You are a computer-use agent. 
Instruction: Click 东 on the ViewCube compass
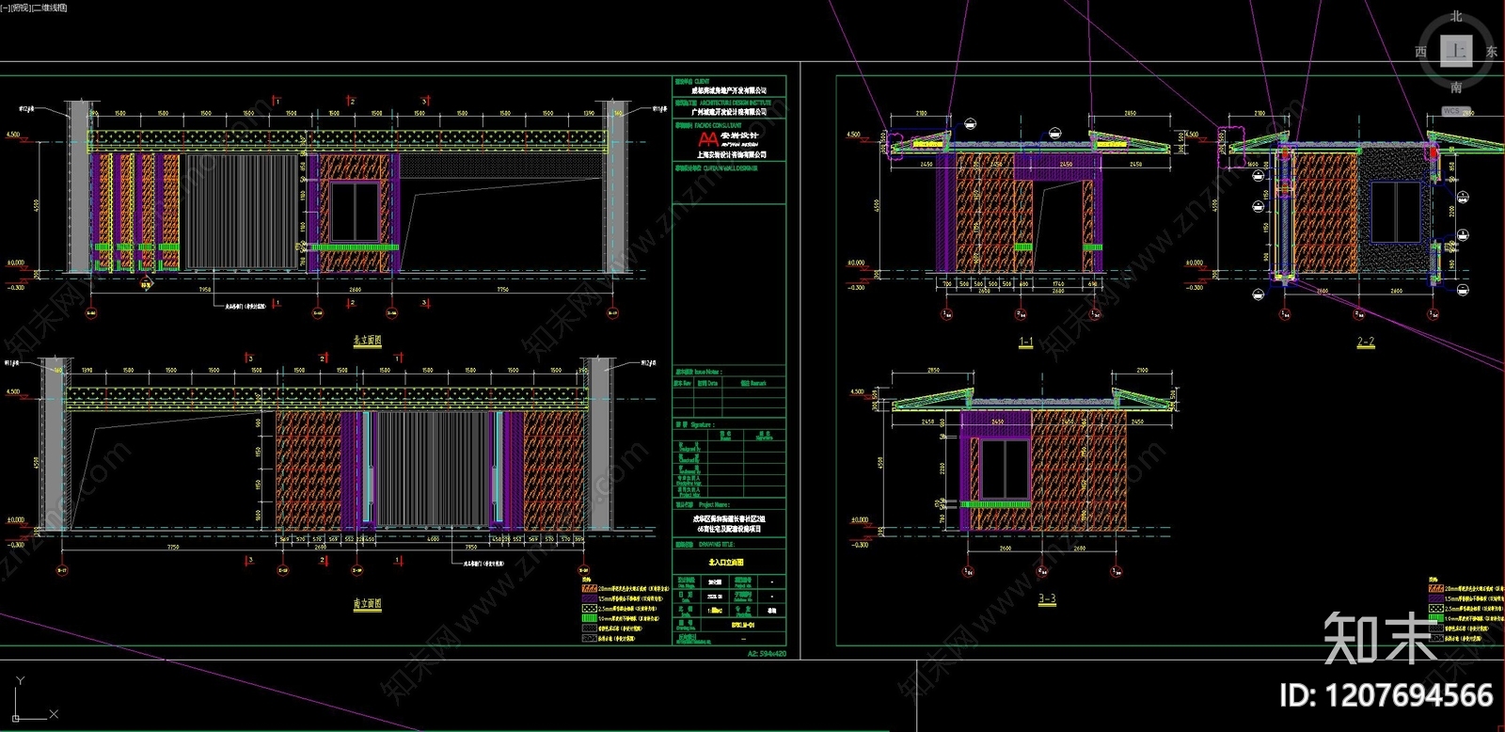pos(1492,52)
